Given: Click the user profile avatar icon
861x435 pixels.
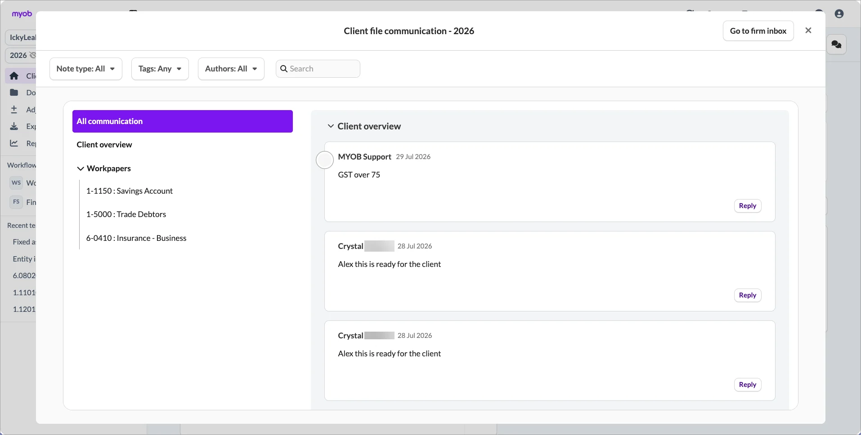Looking at the screenshot, I should pyautogui.click(x=839, y=14).
